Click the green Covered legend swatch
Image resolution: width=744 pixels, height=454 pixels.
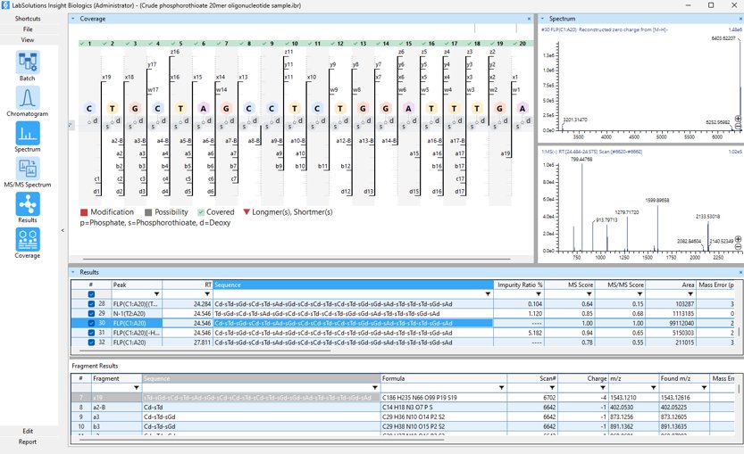[x=201, y=212]
